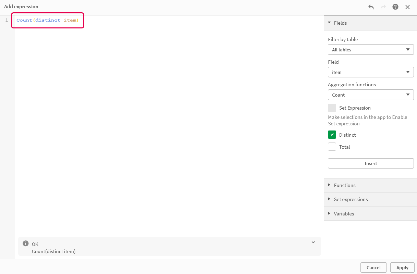Click the undo arrow icon
The height and width of the screenshot is (274, 417).
click(x=370, y=7)
